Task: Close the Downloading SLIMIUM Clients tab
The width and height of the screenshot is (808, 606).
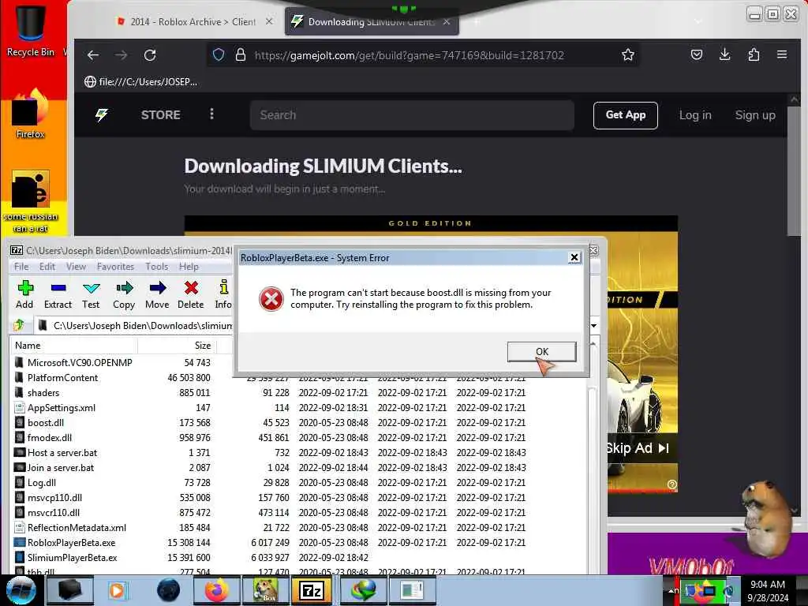Action: point(447,21)
